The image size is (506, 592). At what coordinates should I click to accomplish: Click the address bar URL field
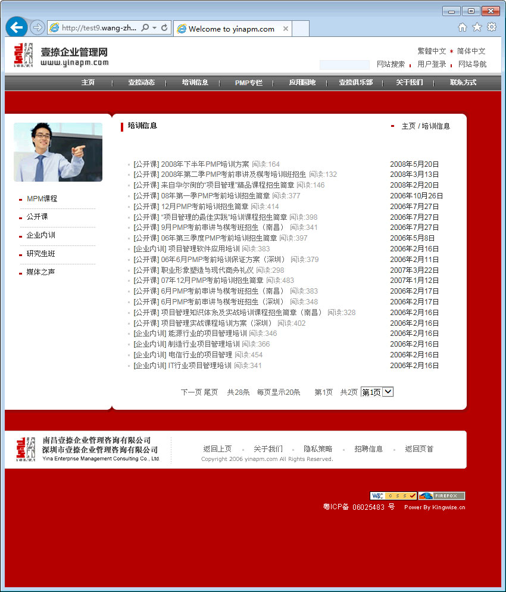[99, 28]
